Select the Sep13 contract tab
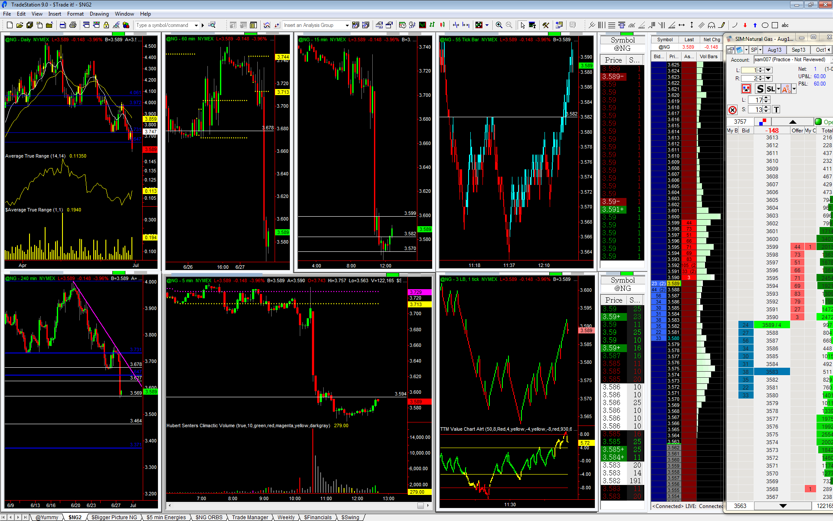This screenshot has width=833, height=521. click(x=798, y=50)
